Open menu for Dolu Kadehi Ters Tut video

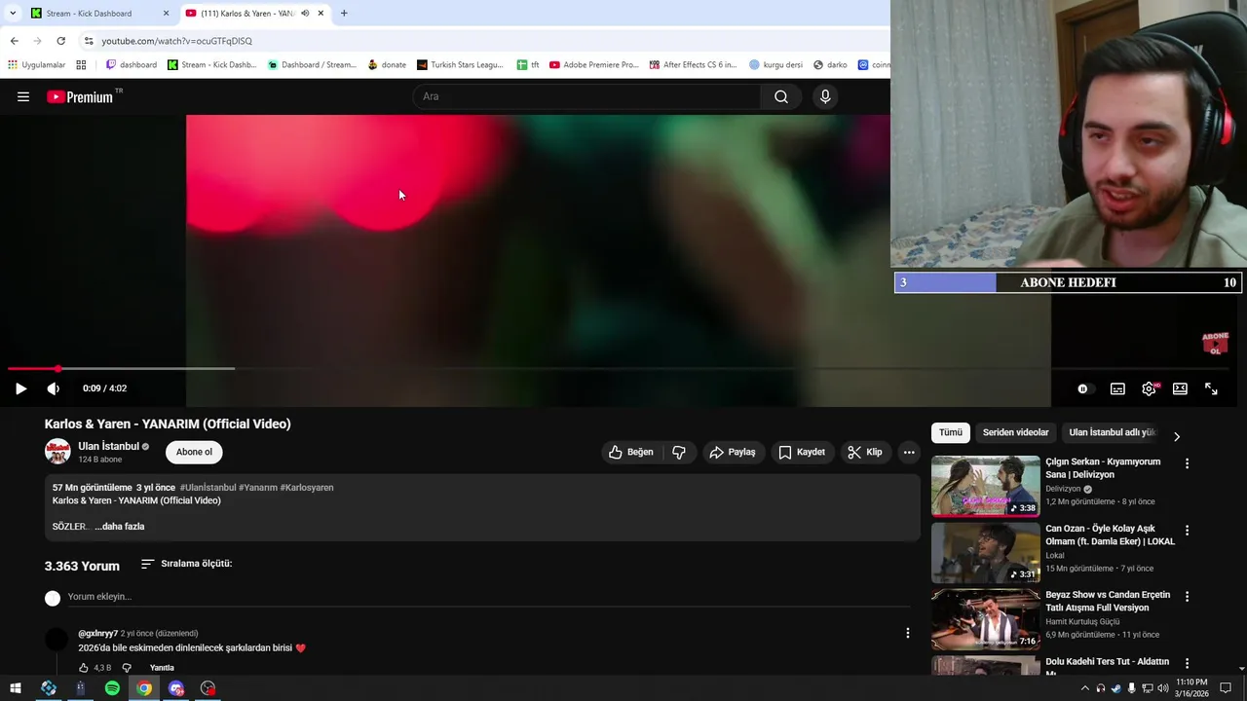(1187, 662)
